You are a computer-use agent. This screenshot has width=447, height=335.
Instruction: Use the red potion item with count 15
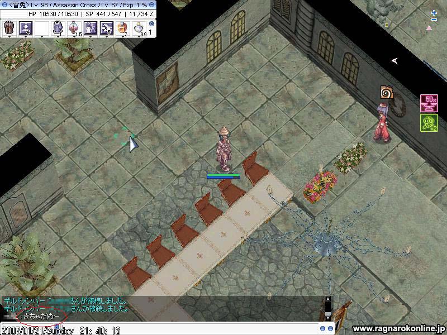coord(74,28)
